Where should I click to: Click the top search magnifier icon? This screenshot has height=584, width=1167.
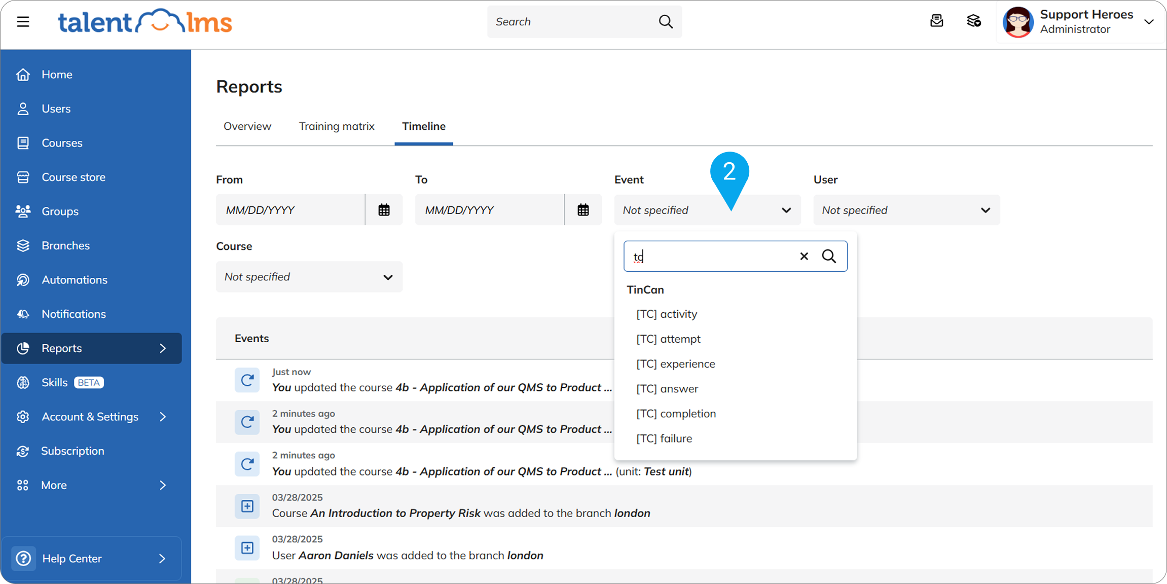[666, 22]
